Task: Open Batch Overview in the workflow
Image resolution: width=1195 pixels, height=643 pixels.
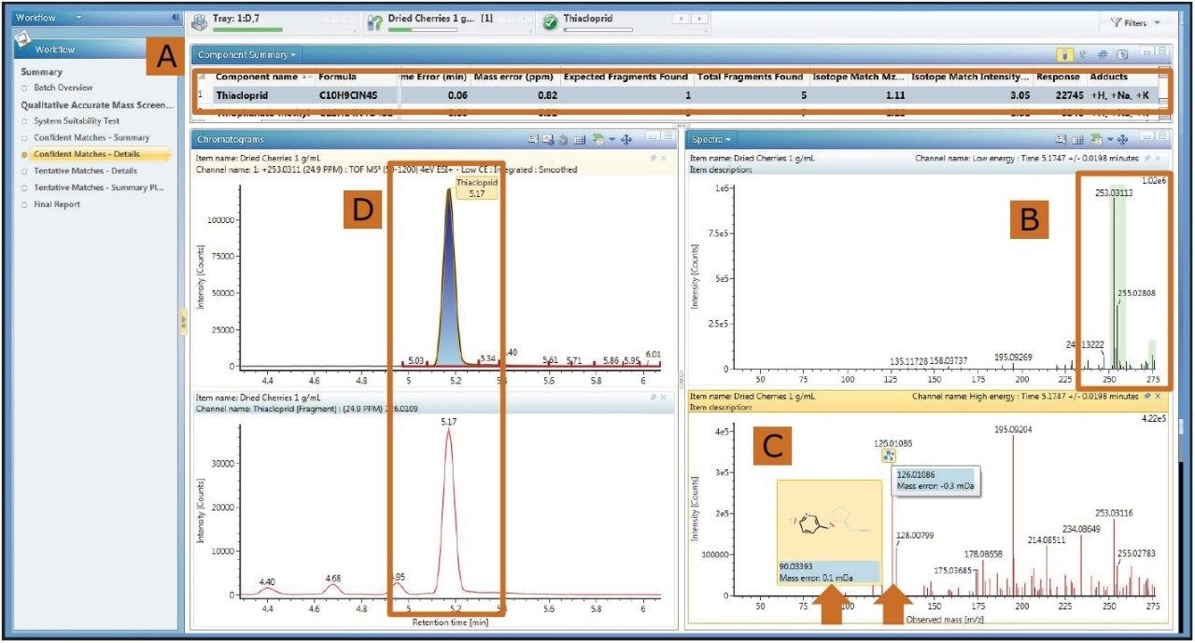Action: (x=63, y=87)
